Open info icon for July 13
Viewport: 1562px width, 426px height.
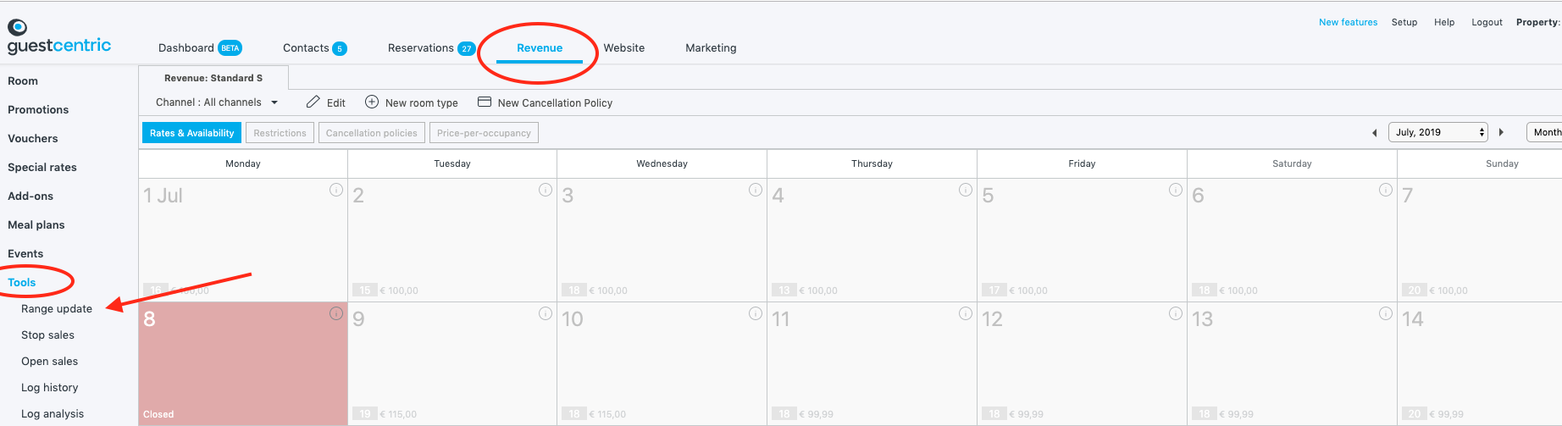coord(1386,313)
